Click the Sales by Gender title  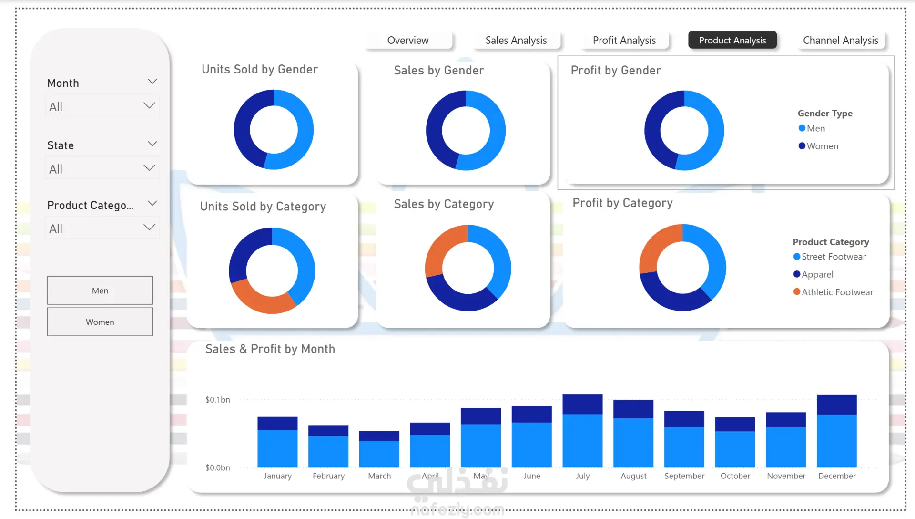coord(439,71)
